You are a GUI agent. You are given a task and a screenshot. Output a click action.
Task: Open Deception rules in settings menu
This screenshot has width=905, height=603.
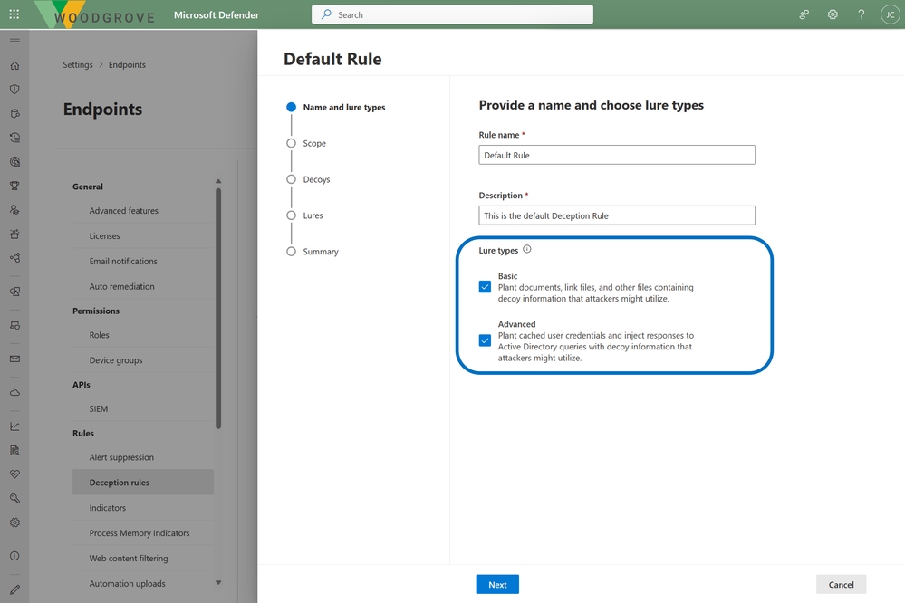pyautogui.click(x=120, y=483)
